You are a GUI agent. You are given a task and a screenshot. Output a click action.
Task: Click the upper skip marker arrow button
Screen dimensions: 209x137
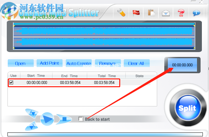point(33,113)
